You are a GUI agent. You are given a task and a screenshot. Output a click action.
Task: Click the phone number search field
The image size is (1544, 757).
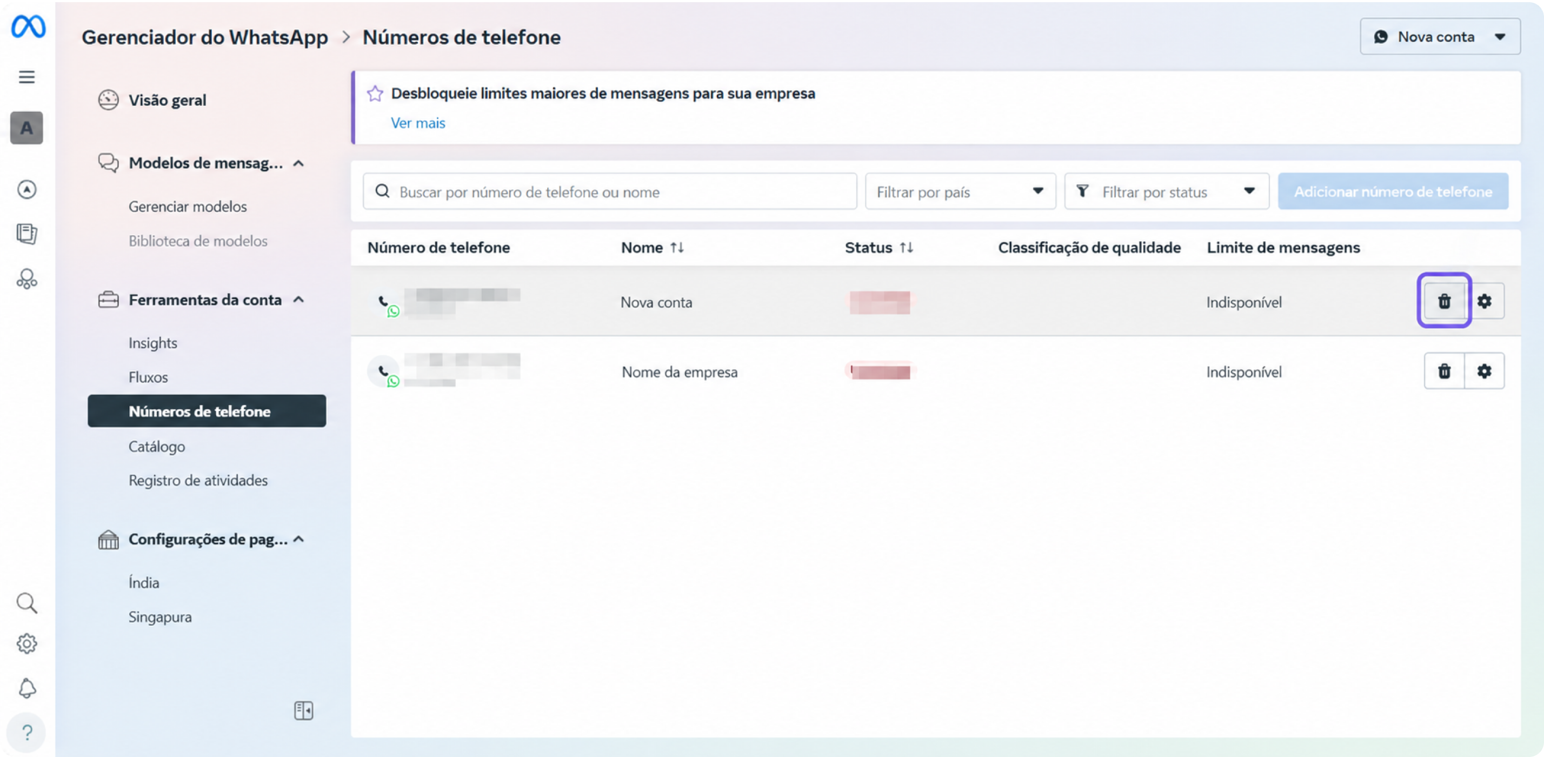(x=610, y=192)
